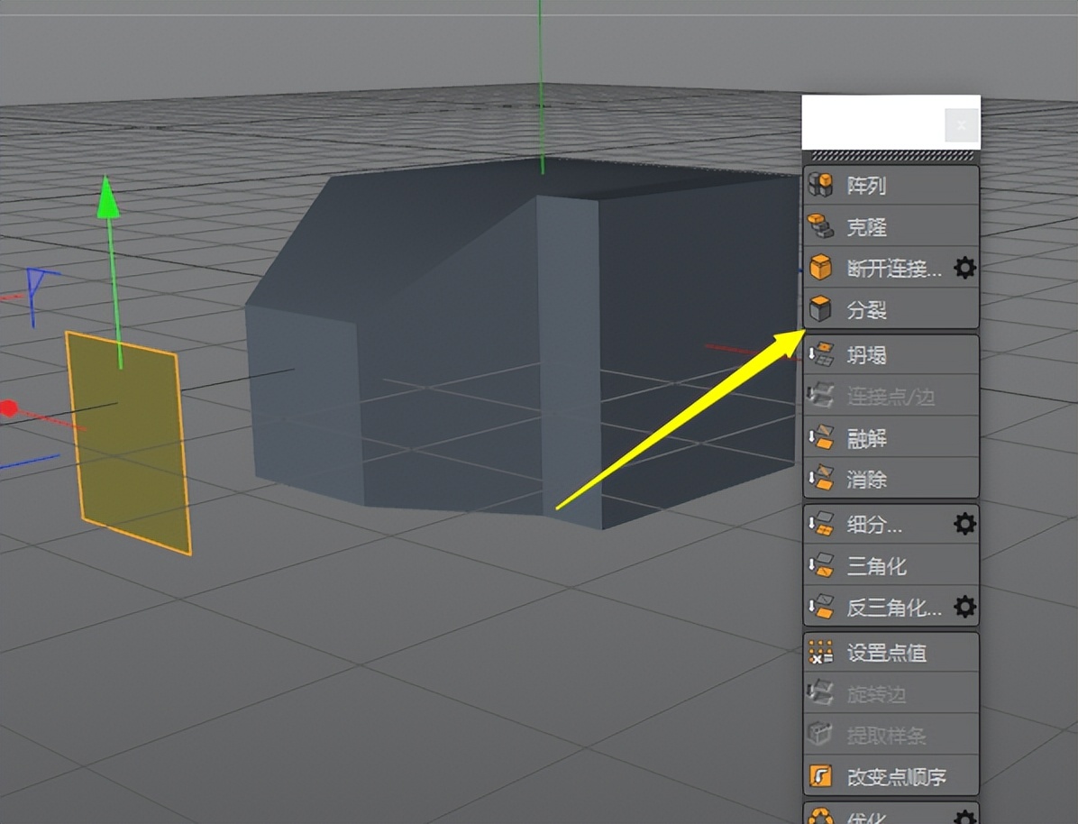Screen dimensions: 1078x824
Task: Close the floating command palette
Action: 961,124
